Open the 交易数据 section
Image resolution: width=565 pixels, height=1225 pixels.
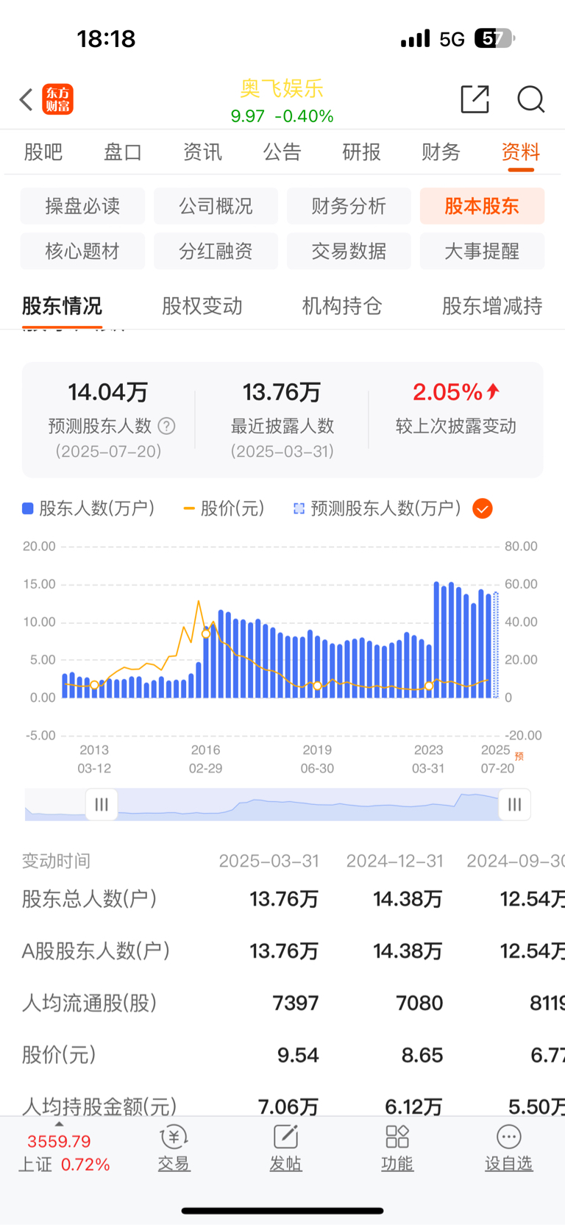coord(349,251)
